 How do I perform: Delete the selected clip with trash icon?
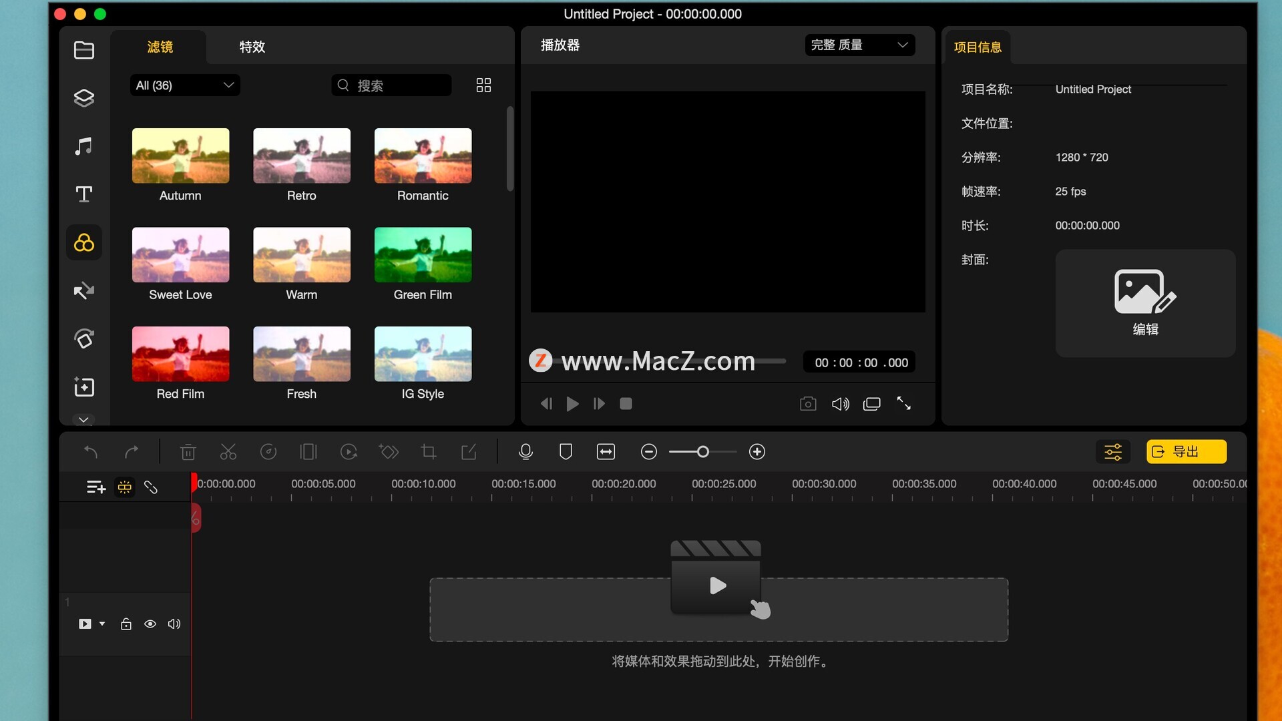(188, 452)
